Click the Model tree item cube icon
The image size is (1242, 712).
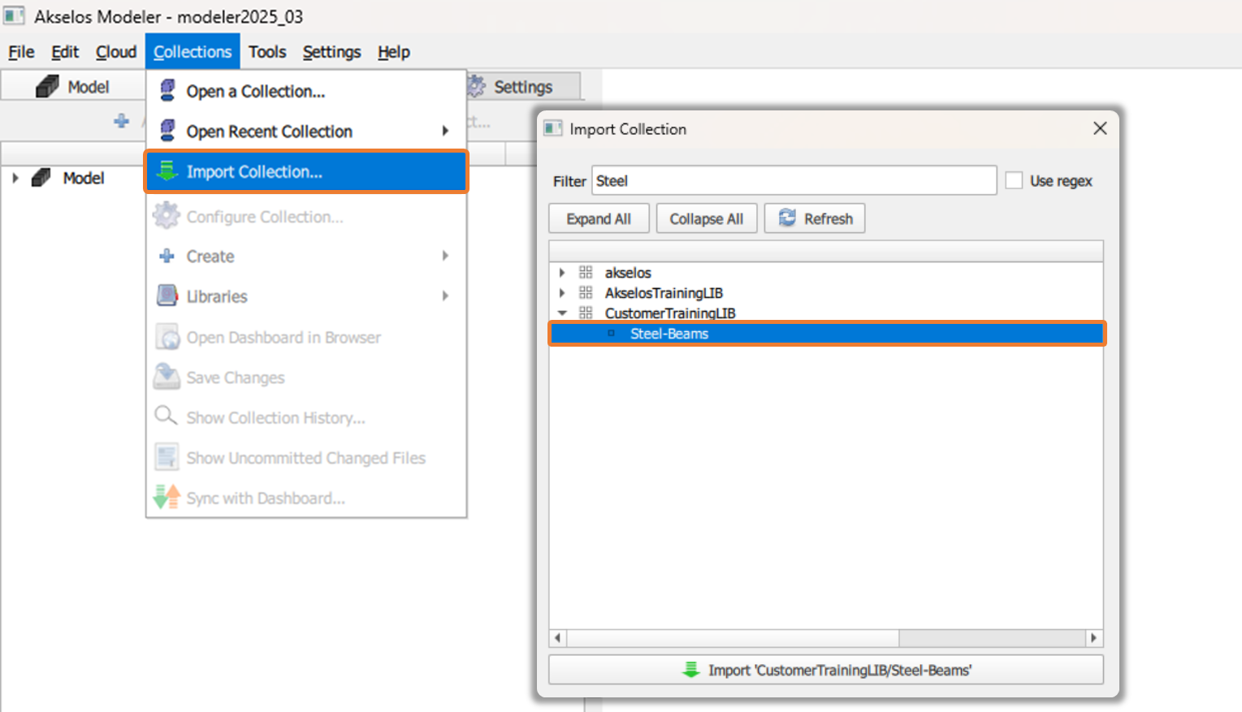tap(41, 178)
